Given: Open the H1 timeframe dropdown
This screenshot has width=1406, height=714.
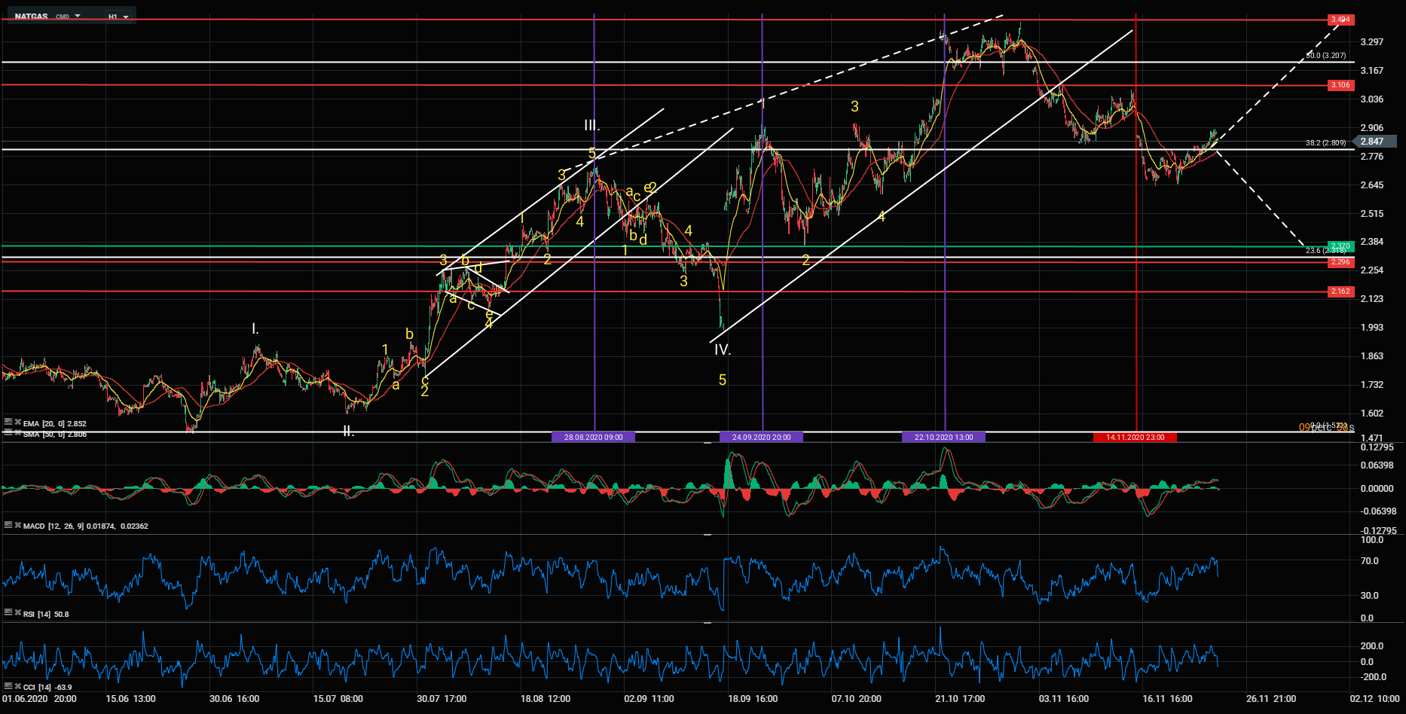Looking at the screenshot, I should 125,16.
